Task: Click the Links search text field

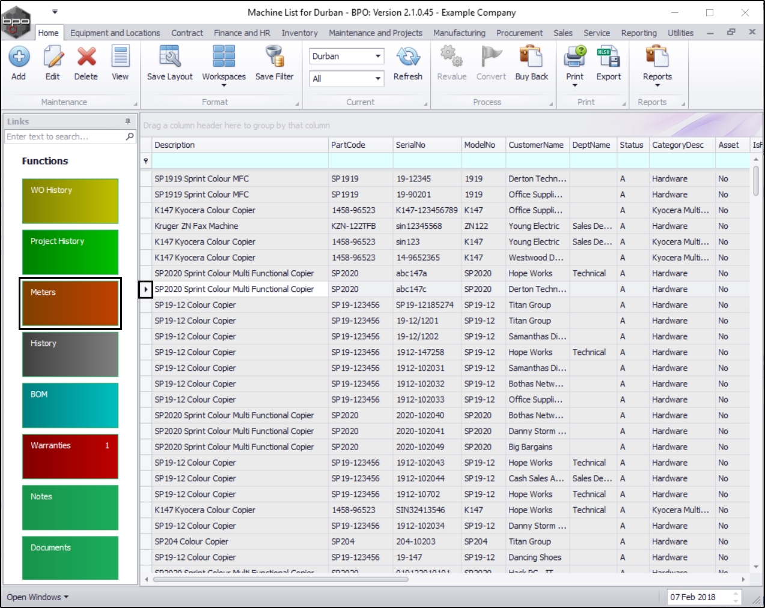Action: pos(64,137)
